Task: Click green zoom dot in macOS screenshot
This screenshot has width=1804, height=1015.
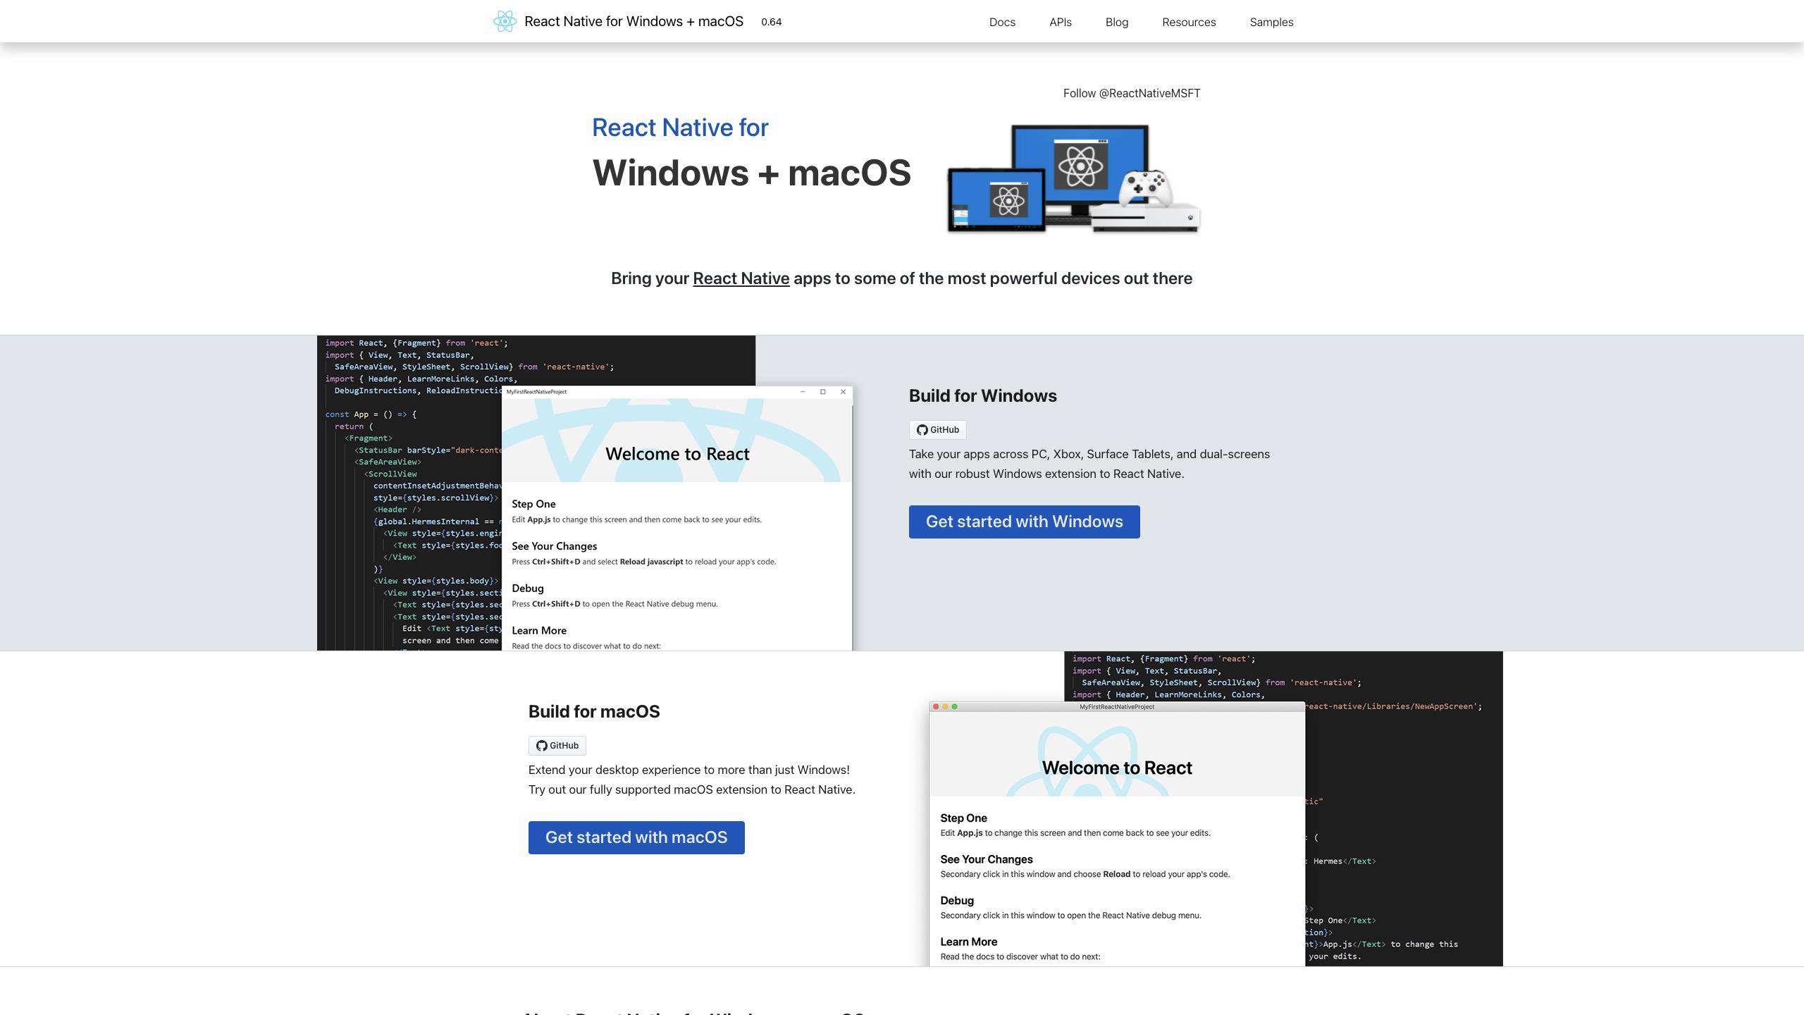Action: 955,707
